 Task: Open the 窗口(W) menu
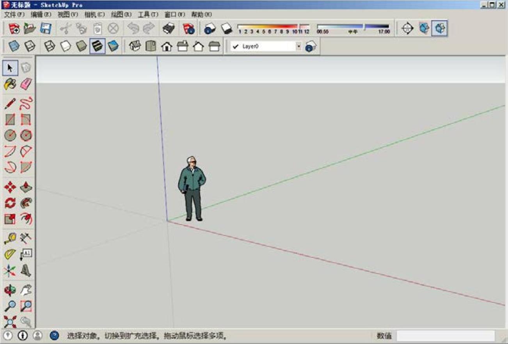[174, 14]
